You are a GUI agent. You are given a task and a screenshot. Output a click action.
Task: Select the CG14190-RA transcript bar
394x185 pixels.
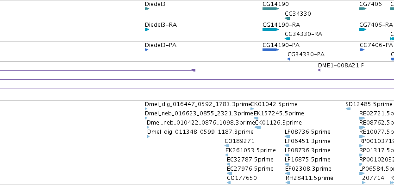point(271,30)
